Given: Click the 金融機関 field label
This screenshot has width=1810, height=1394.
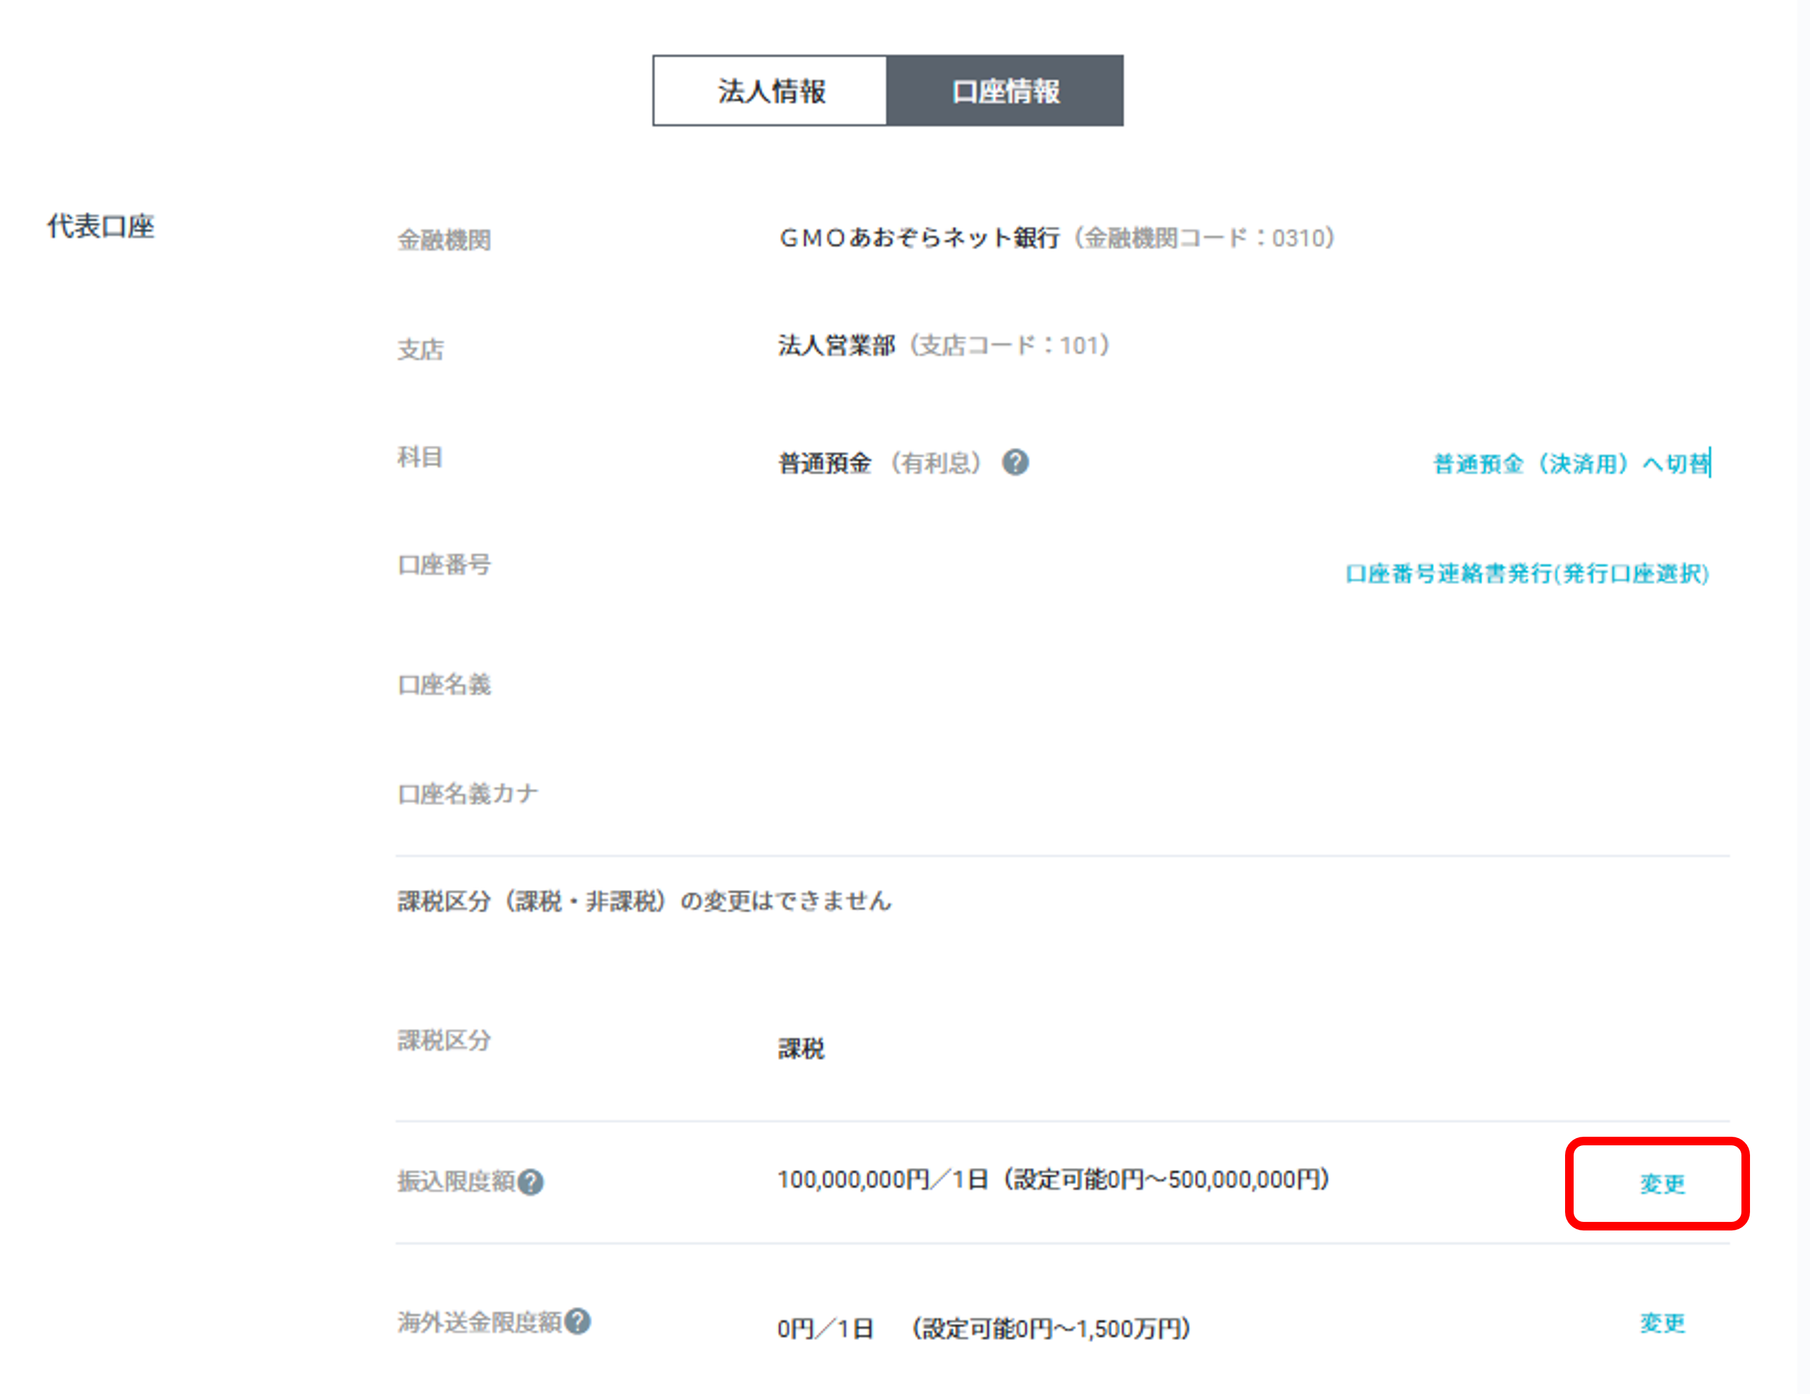Looking at the screenshot, I should (444, 240).
